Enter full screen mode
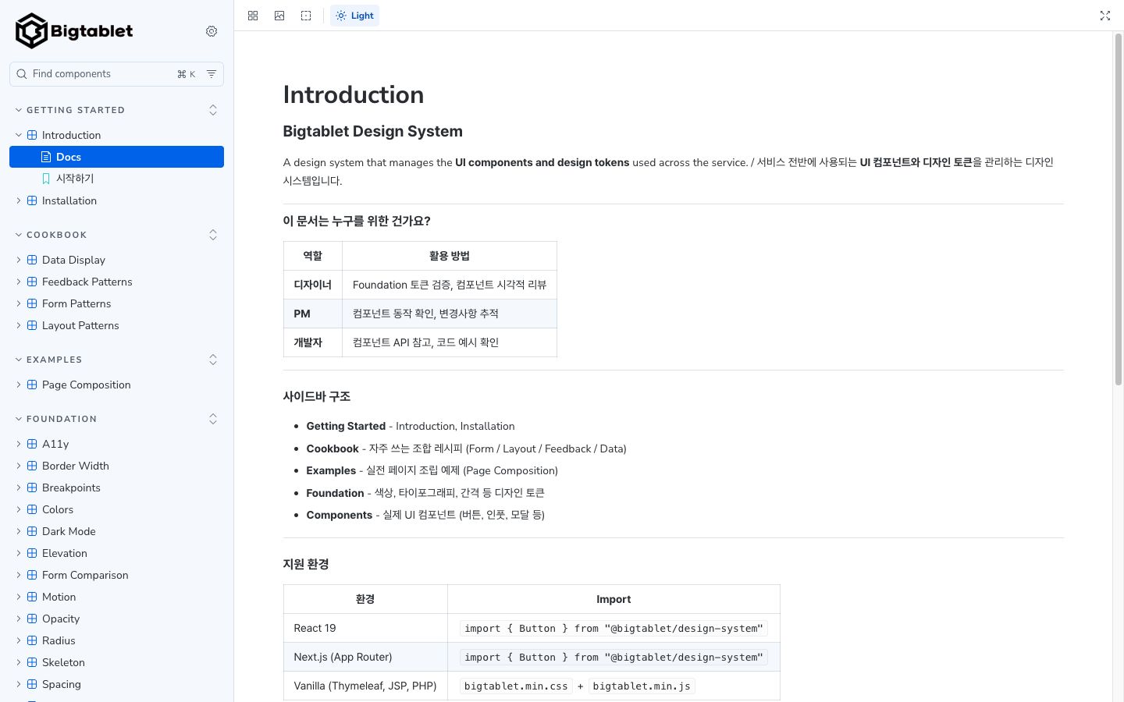Viewport: 1124px width, 702px height. click(x=1105, y=16)
